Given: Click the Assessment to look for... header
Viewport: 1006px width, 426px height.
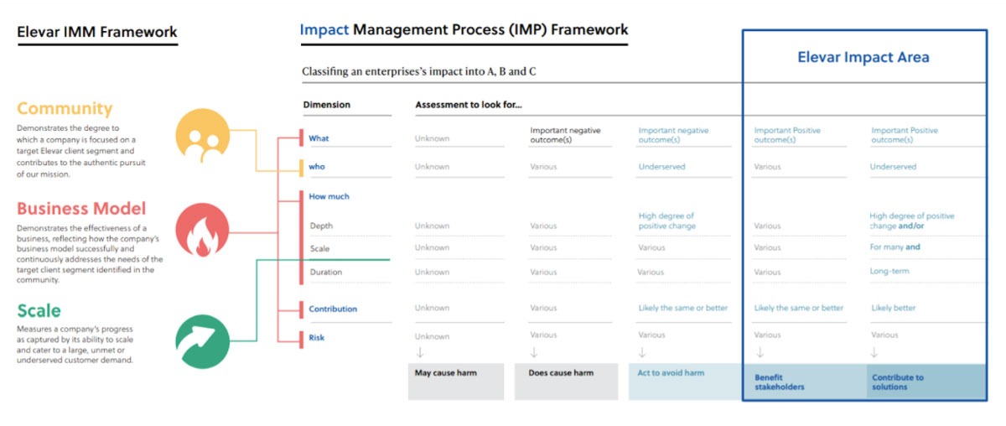Looking at the screenshot, I should [469, 105].
